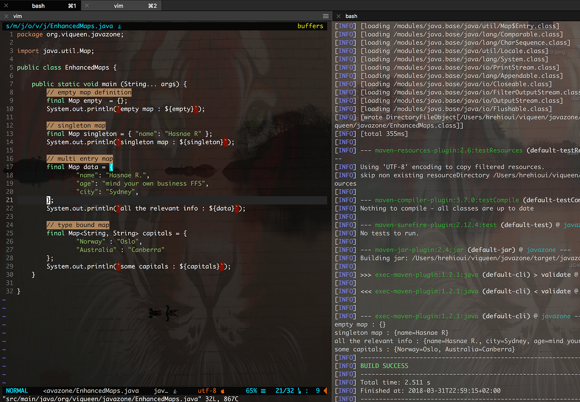Click the 21/32 line counter

coord(285,391)
